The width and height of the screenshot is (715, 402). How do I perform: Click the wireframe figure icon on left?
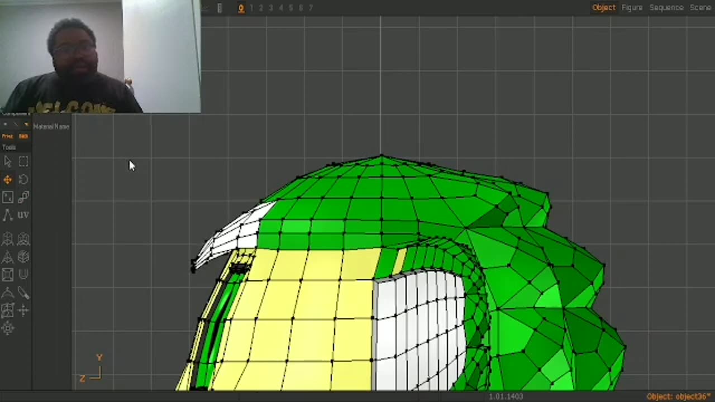(7, 240)
